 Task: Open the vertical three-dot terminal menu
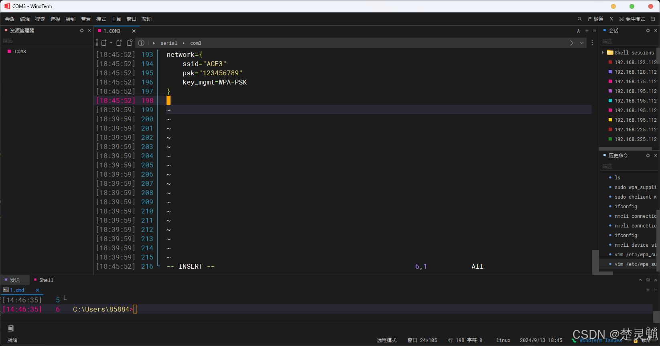(592, 42)
